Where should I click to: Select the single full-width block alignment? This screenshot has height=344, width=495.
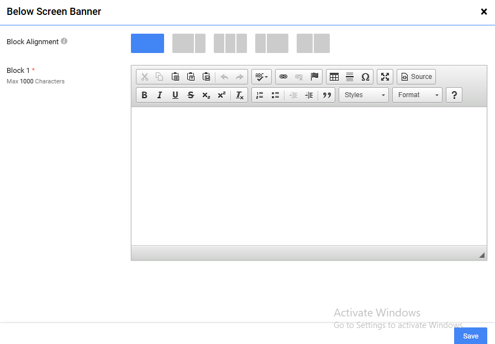click(148, 44)
